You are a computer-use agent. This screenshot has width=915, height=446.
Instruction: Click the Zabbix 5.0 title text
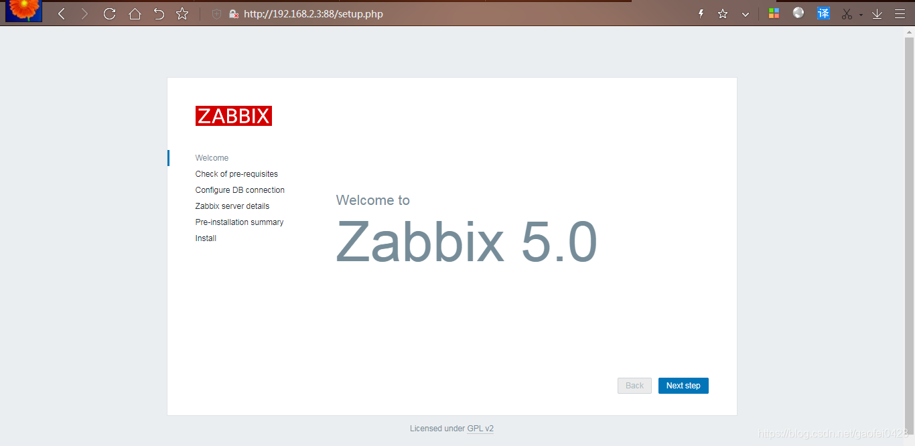(466, 242)
